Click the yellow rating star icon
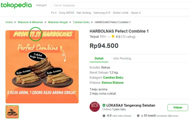Image resolution: width=190 pixels, height=120 pixels. pyautogui.click(x=113, y=36)
